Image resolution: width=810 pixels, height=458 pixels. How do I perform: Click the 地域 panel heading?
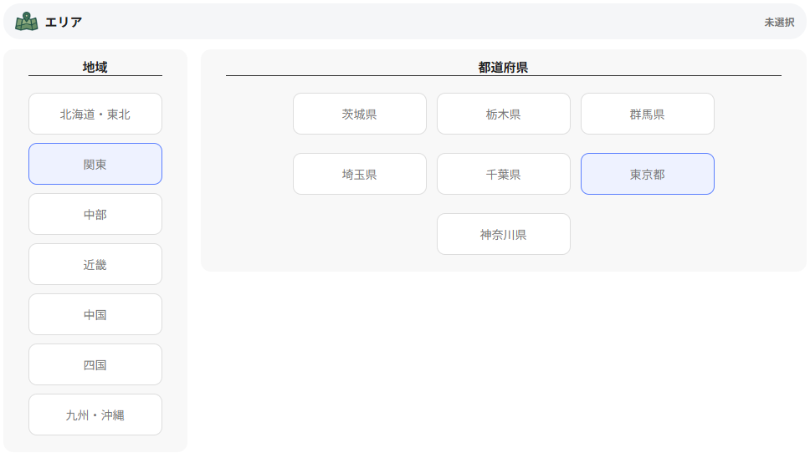pyautogui.click(x=95, y=67)
